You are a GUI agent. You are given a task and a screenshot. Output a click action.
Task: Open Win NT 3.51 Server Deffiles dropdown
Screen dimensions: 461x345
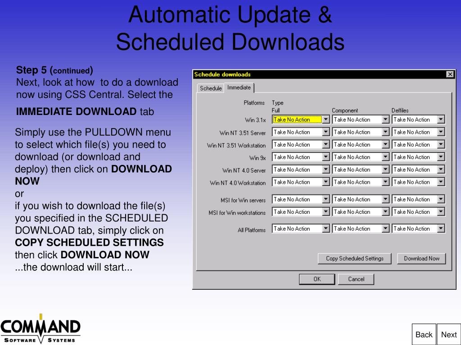point(418,133)
